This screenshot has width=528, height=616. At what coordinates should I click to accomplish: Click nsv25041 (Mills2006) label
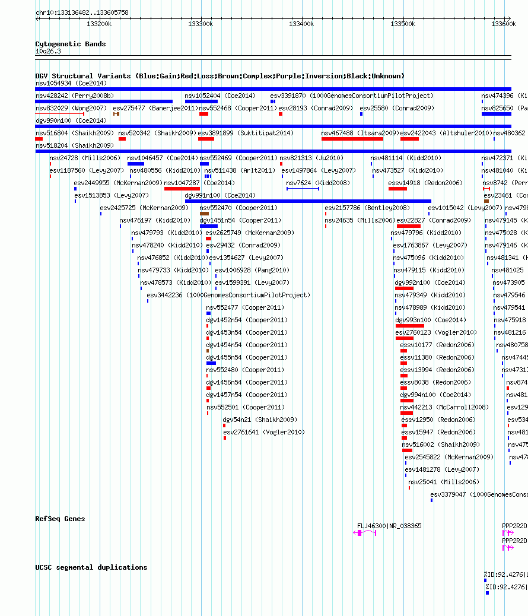point(444,482)
